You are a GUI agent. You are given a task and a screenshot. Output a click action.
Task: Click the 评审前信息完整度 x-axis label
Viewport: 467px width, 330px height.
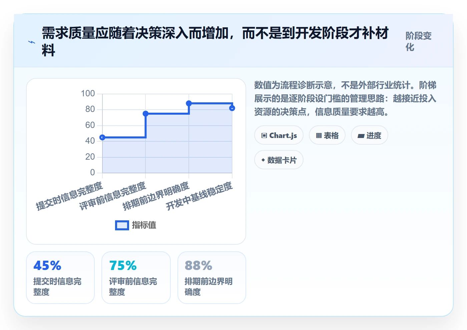(x=113, y=196)
